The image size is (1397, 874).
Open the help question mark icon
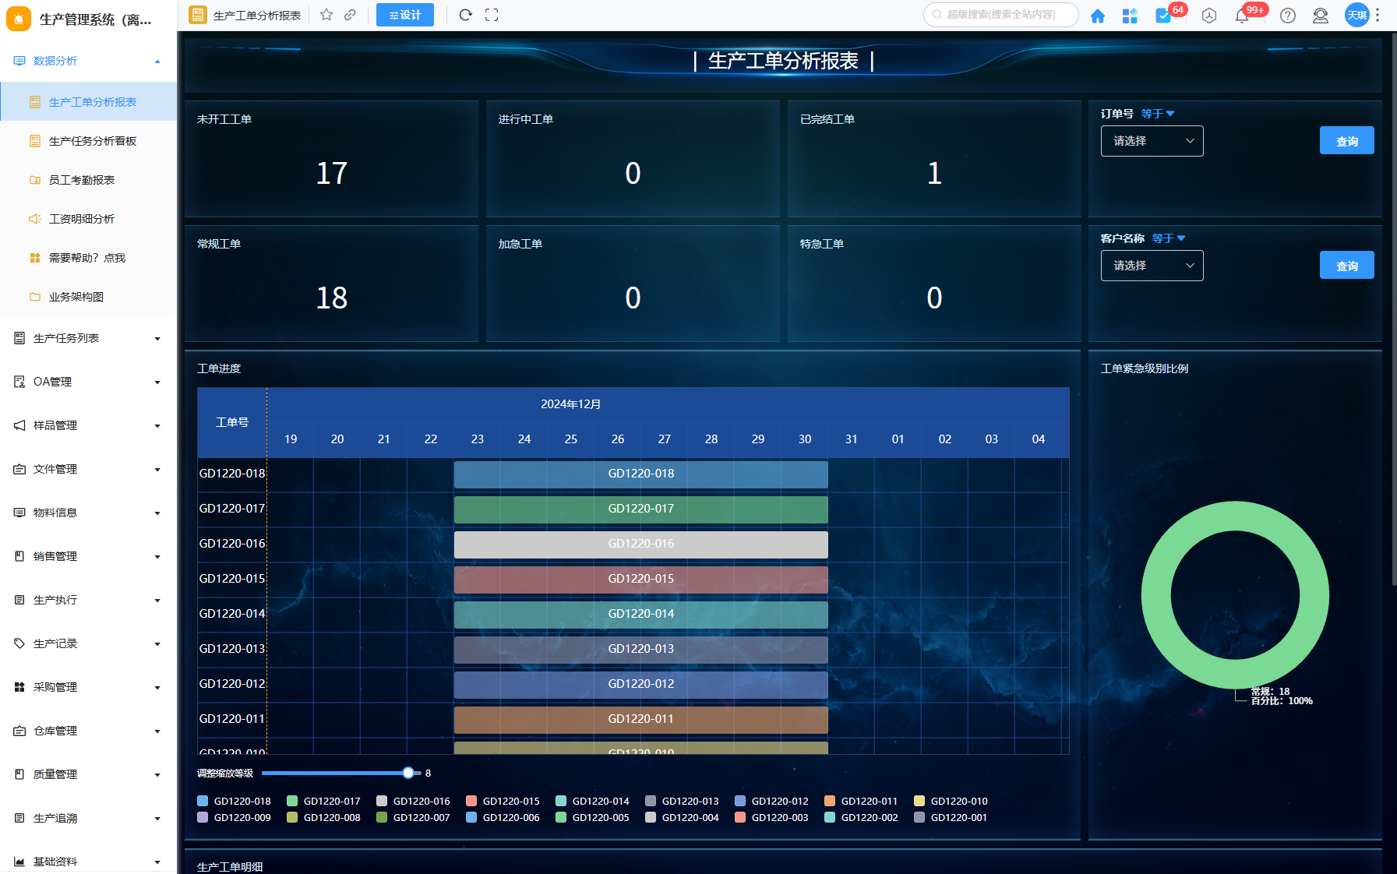1288,16
